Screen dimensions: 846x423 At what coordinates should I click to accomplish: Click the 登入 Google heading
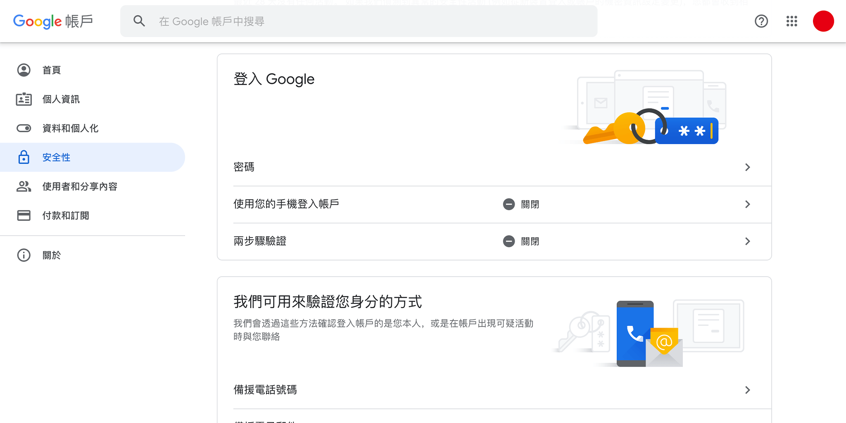[x=274, y=79]
